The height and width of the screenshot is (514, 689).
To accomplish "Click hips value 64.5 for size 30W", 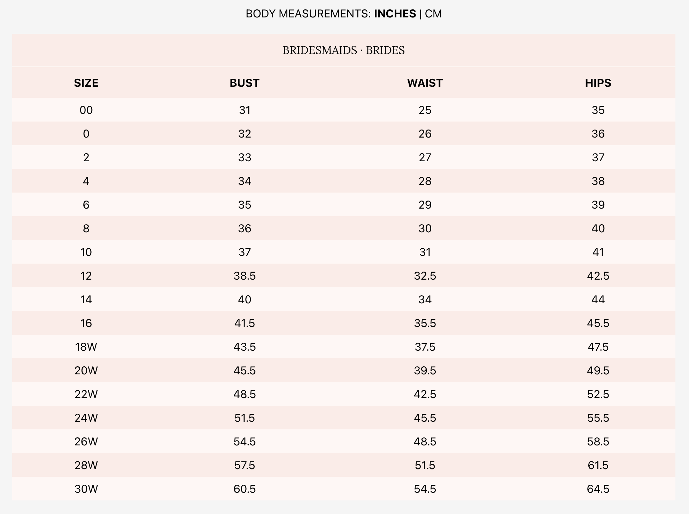I will 598,489.
